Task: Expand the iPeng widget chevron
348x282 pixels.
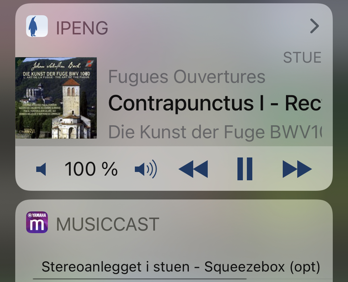Action: (x=315, y=26)
